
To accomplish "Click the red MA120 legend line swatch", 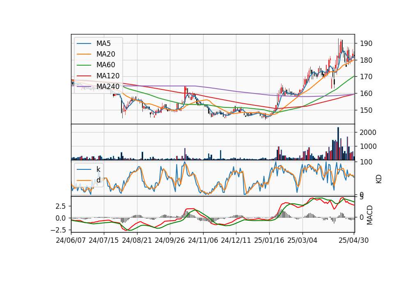I will [84, 76].
